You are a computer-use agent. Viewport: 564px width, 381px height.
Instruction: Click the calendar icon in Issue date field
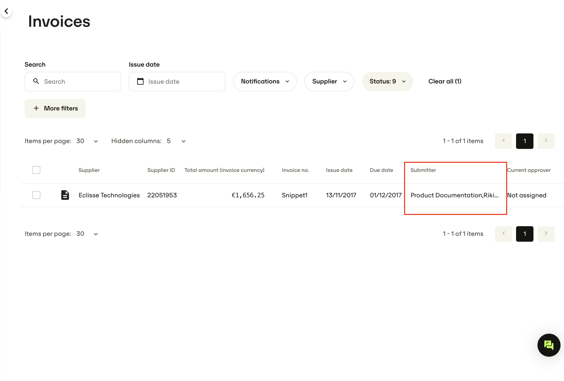[140, 81]
